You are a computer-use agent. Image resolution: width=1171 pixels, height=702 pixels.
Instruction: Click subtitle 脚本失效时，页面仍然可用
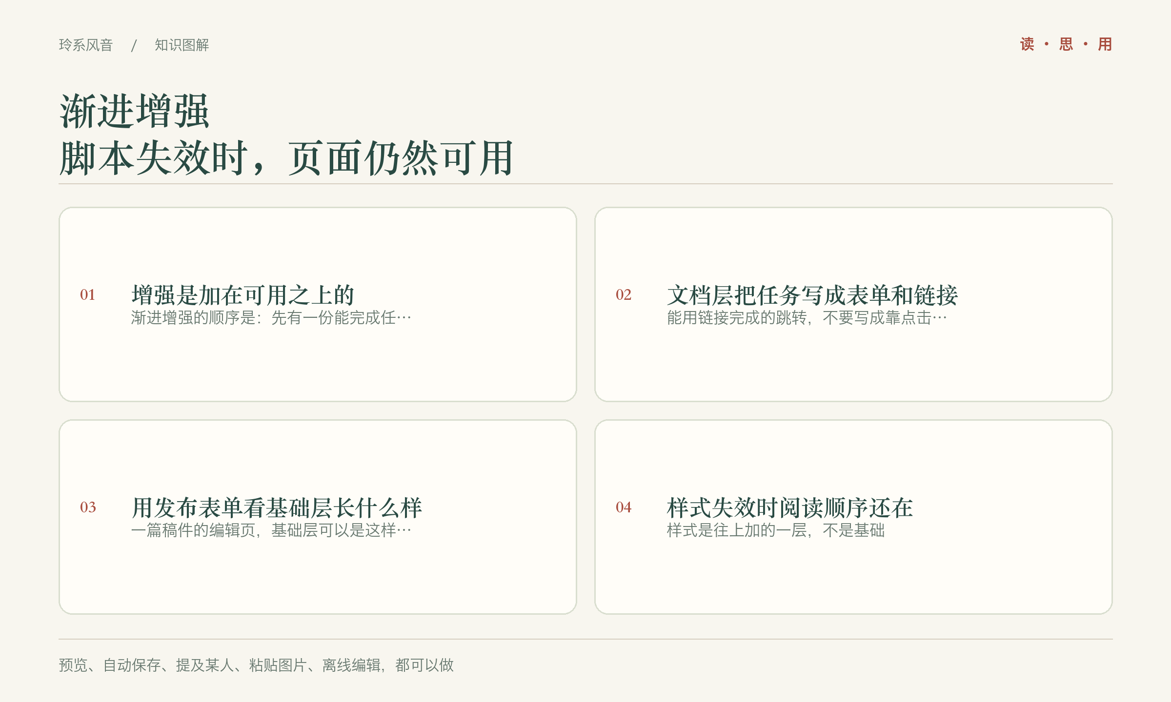point(286,158)
